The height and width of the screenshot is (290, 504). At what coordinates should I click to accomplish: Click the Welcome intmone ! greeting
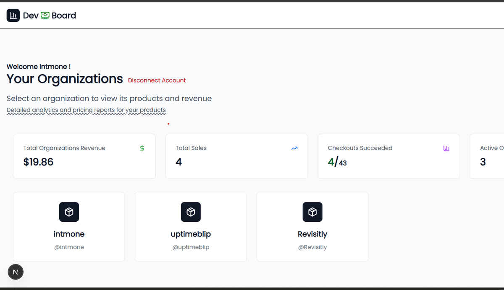pos(39,66)
